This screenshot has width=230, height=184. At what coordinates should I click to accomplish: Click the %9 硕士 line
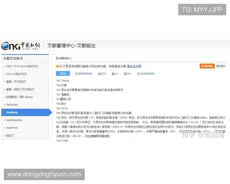[x=61, y=104]
